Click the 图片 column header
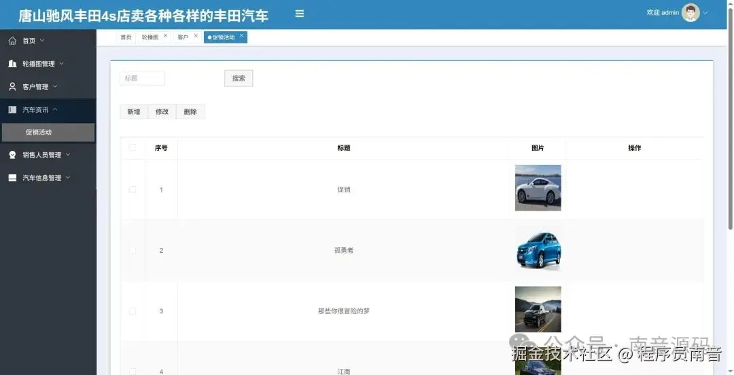Viewport: 734px width, 375px height. click(538, 148)
